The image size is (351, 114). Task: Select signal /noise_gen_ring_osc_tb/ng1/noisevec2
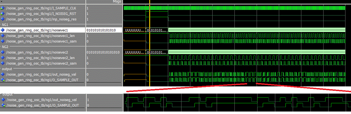tap(37, 52)
